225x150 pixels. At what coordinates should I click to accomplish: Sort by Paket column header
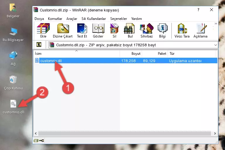pyautogui.click(x=155, y=54)
